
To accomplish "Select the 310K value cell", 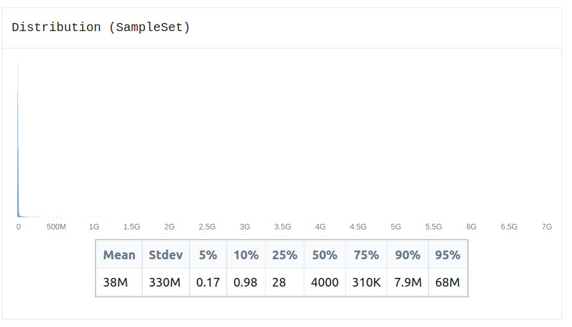I will click(366, 282).
